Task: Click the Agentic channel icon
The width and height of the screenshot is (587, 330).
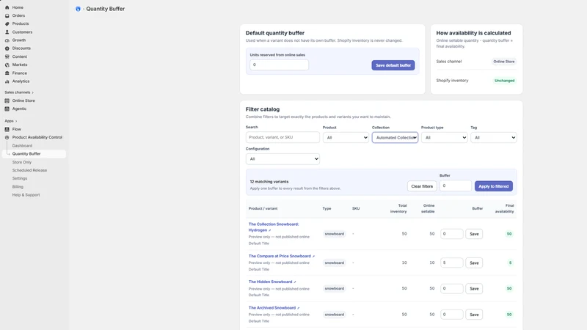Action: (7, 109)
